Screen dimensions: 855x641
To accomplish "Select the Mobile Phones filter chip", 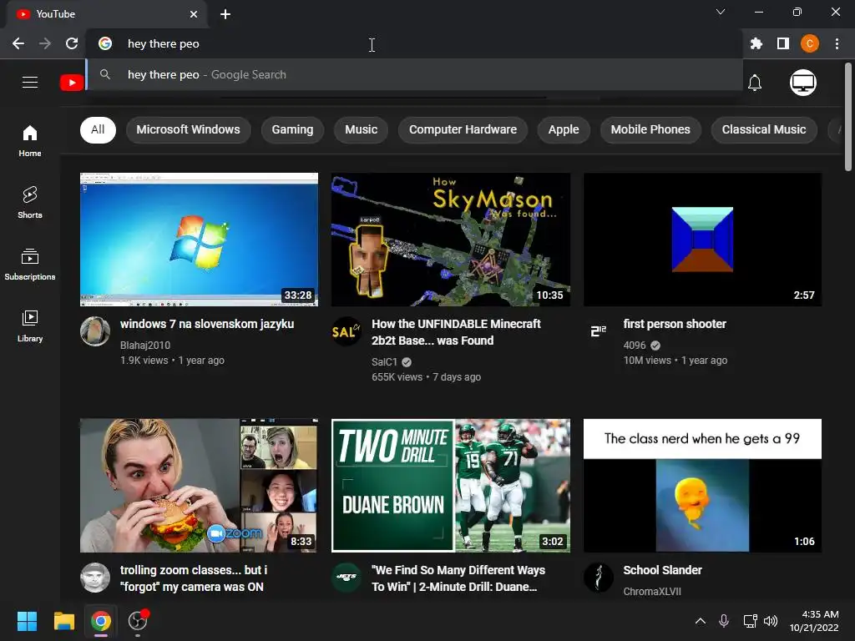I will point(650,129).
